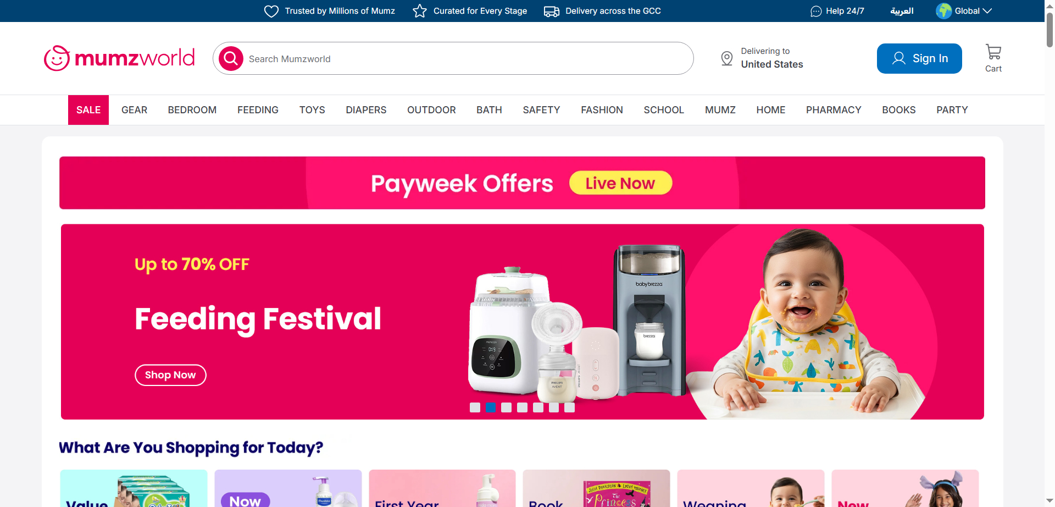Screen dimensions: 1055x507
Task: Select the first carousel slide indicator
Action: point(475,407)
